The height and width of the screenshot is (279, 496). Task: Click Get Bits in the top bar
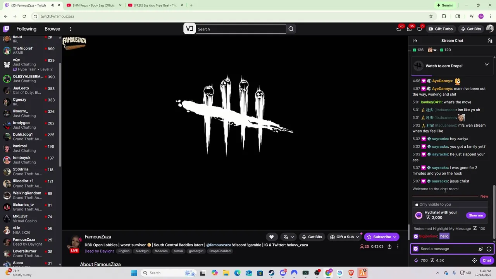point(471,29)
